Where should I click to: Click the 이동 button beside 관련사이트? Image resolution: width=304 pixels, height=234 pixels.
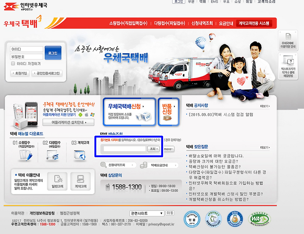coord(170,213)
